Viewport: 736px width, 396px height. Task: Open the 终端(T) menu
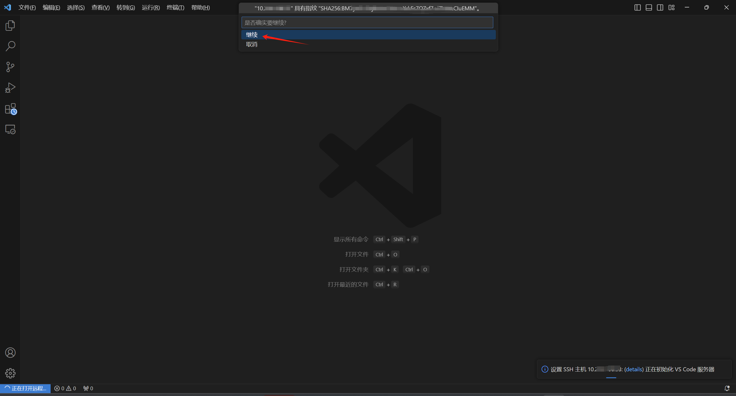[x=175, y=7]
